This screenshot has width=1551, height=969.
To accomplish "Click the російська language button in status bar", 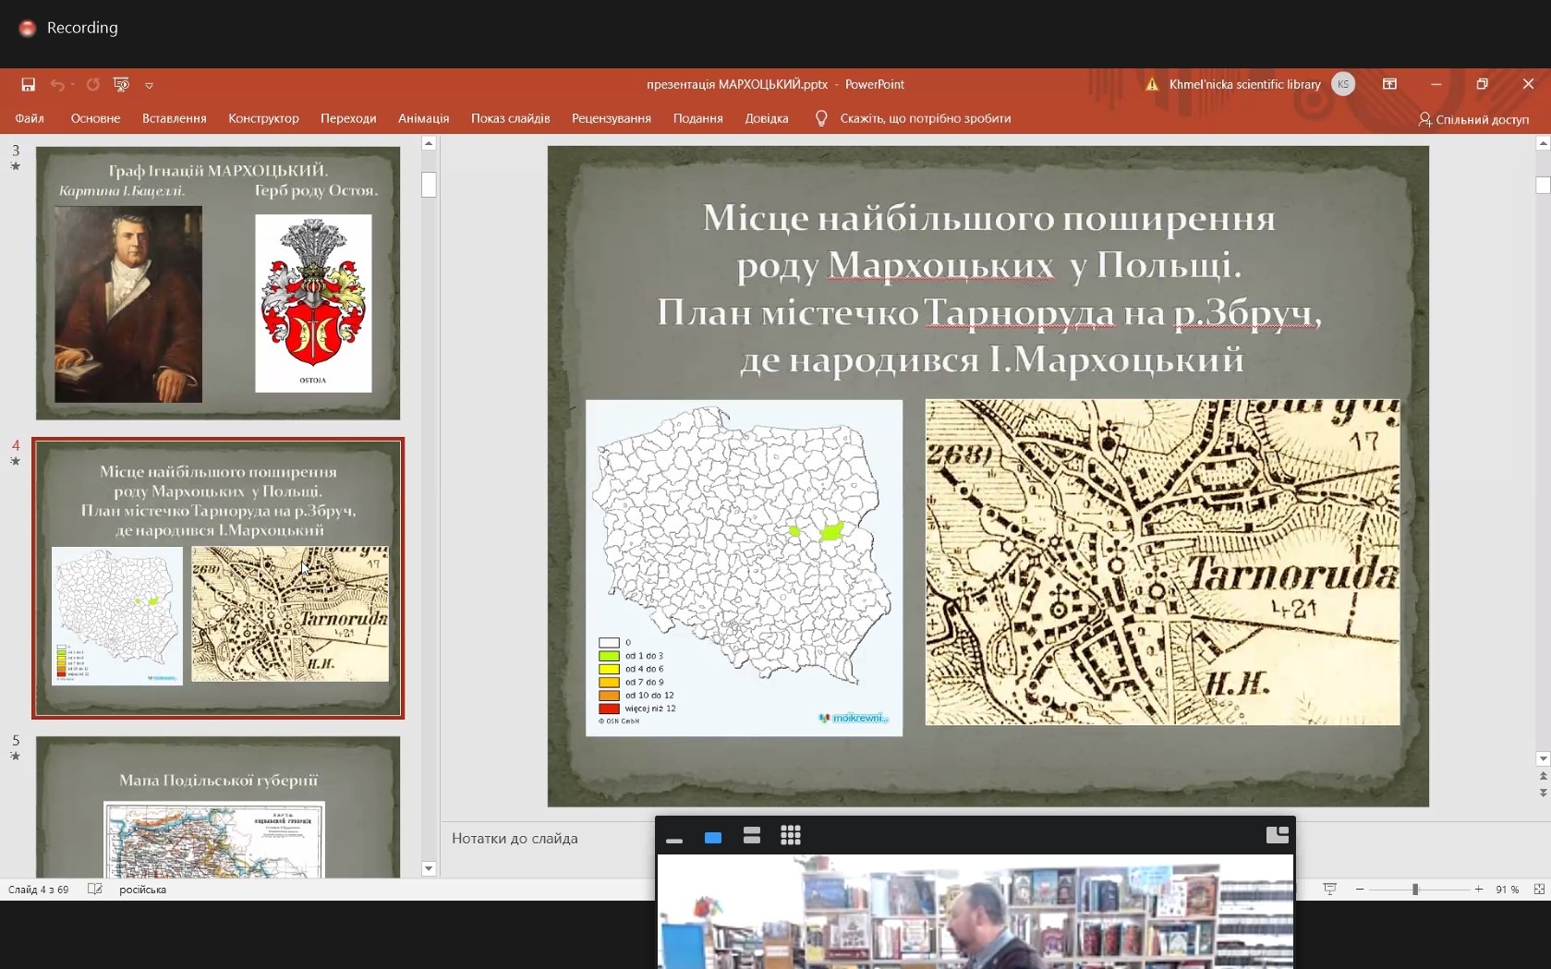I will pos(142,890).
